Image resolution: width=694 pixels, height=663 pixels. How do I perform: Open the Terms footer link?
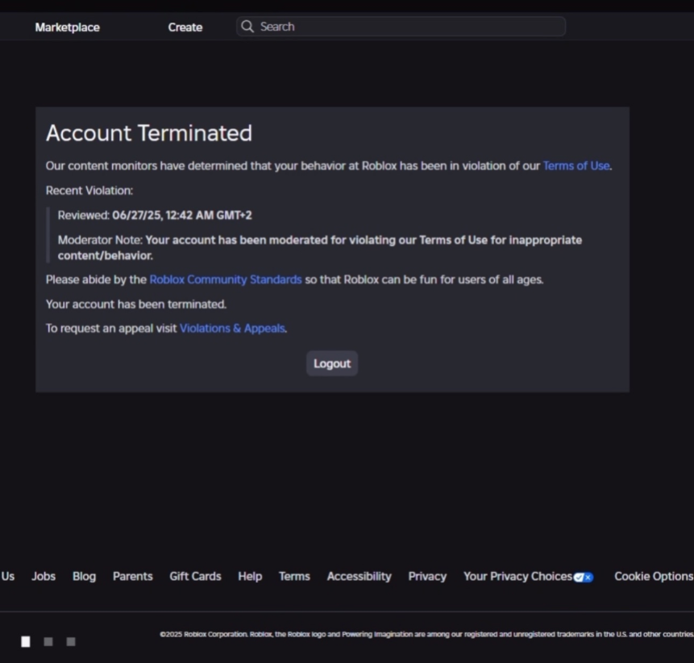click(294, 576)
